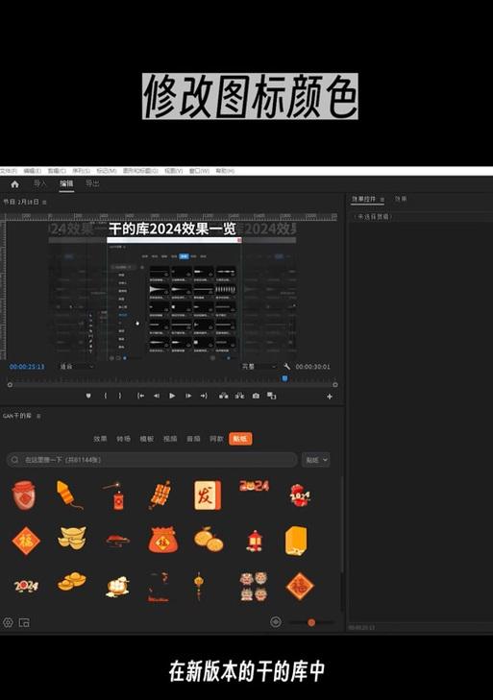Open the button editor plus icon
The image size is (493, 700).
tap(330, 397)
